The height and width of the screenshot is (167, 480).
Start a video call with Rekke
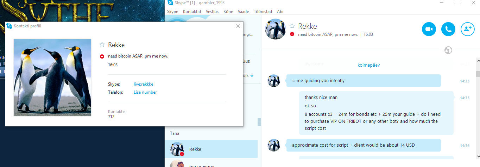[x=429, y=29]
